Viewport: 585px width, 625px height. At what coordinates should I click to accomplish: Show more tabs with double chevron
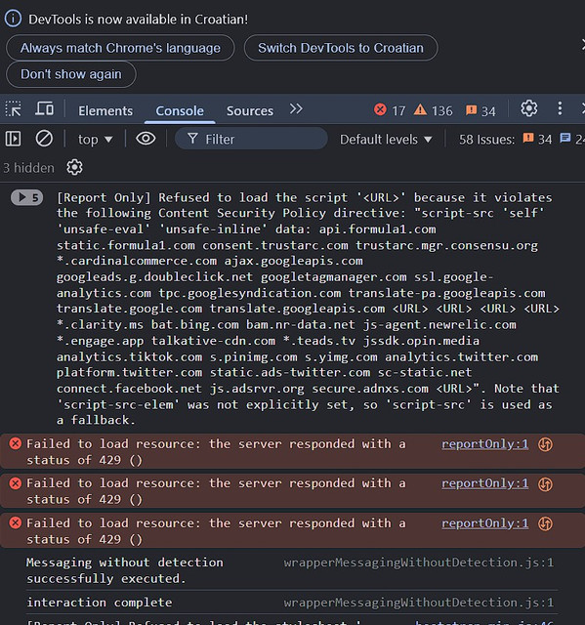pyautogui.click(x=296, y=108)
